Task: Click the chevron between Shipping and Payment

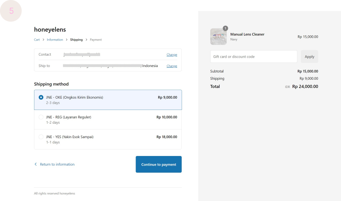Action: tap(86, 40)
